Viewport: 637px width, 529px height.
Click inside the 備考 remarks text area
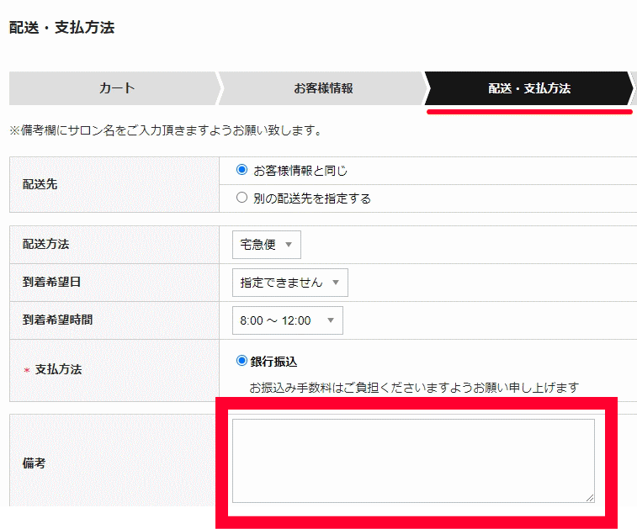pos(412,460)
